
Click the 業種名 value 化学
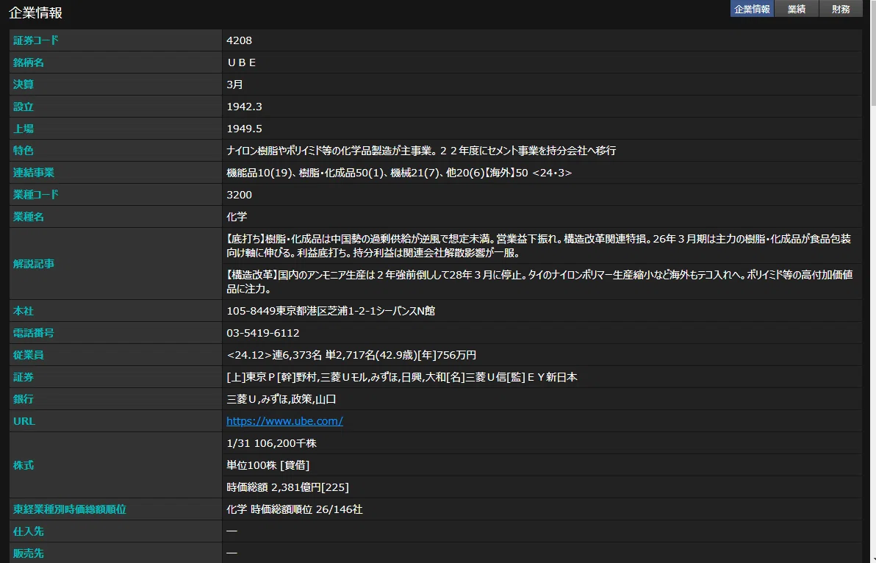(237, 217)
